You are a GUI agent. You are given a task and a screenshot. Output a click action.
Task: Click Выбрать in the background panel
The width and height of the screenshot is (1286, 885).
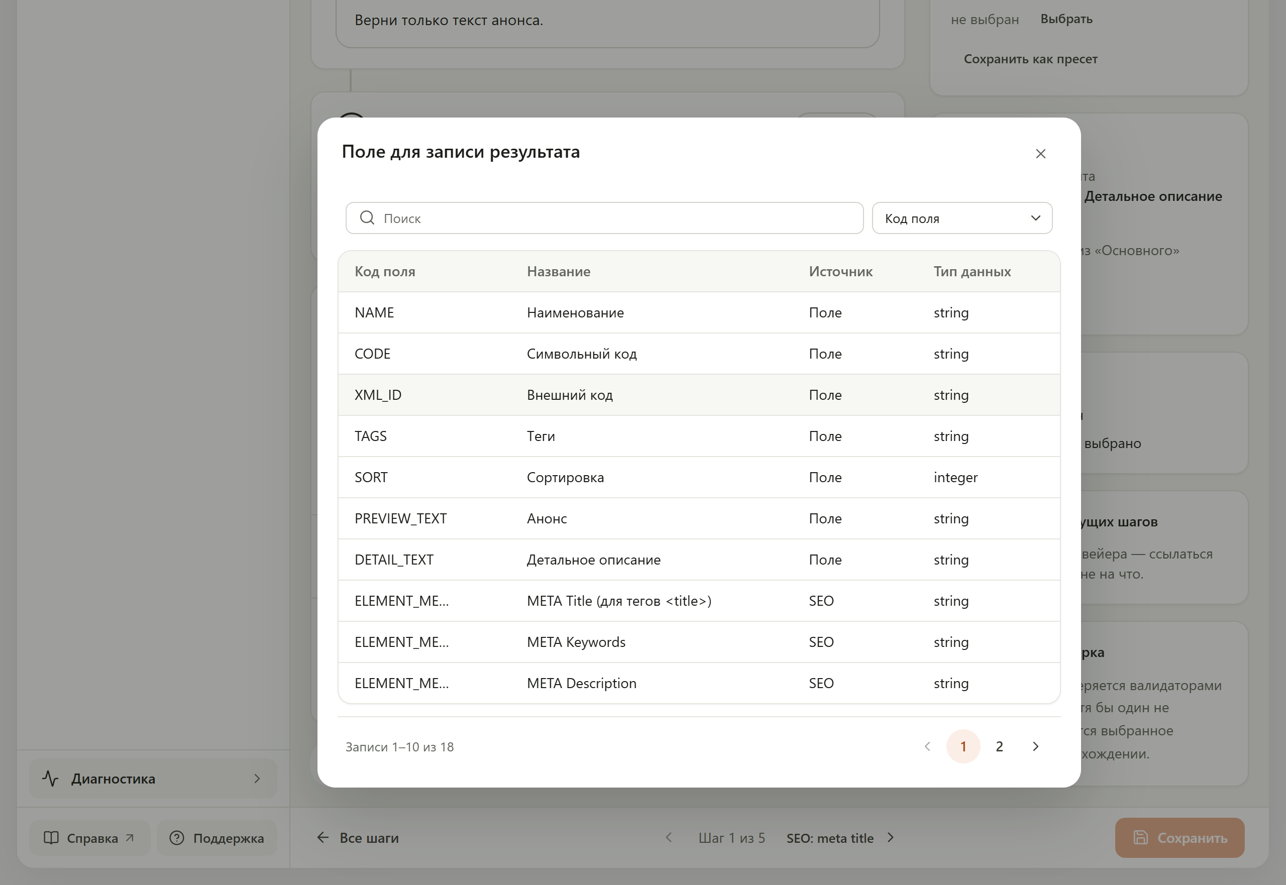[x=1066, y=19]
